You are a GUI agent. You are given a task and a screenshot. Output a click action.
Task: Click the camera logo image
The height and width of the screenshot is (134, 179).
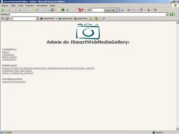88,32
